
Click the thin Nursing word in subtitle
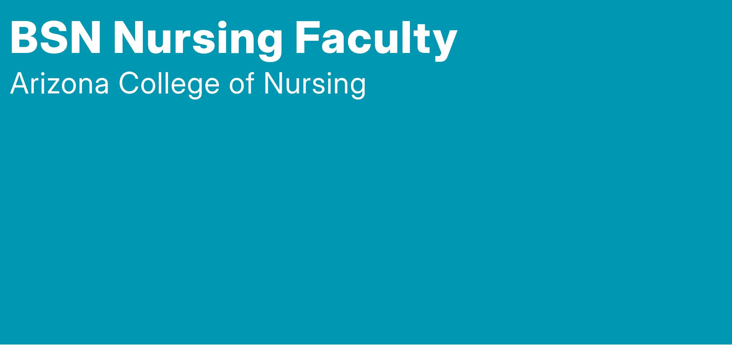pyautogui.click(x=314, y=84)
